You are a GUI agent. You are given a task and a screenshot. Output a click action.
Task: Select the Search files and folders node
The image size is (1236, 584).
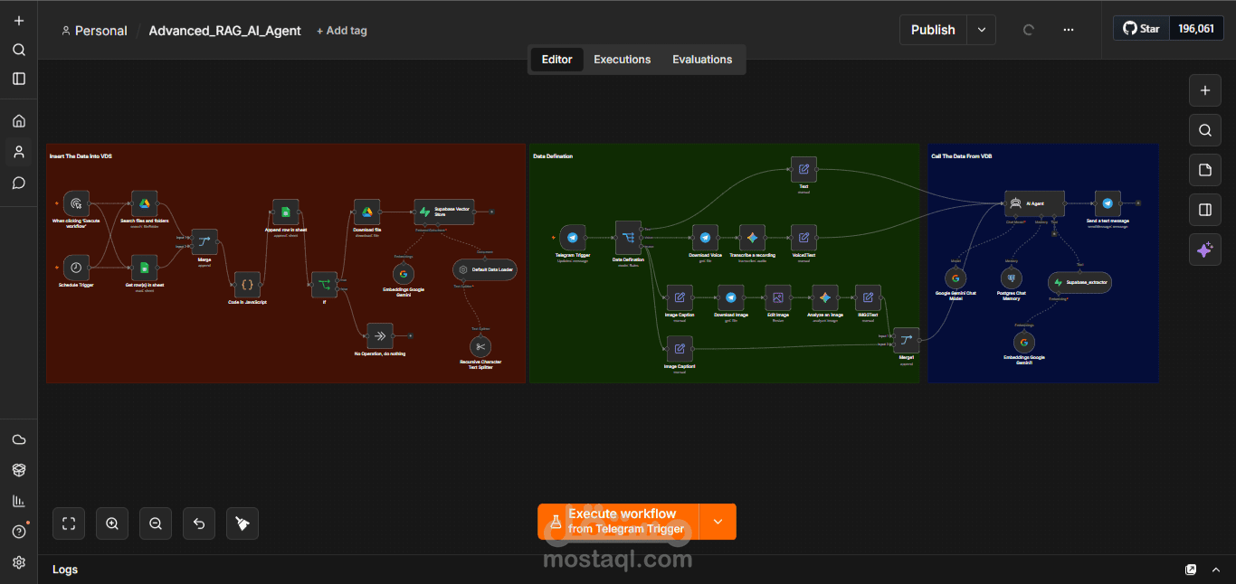[x=144, y=203]
